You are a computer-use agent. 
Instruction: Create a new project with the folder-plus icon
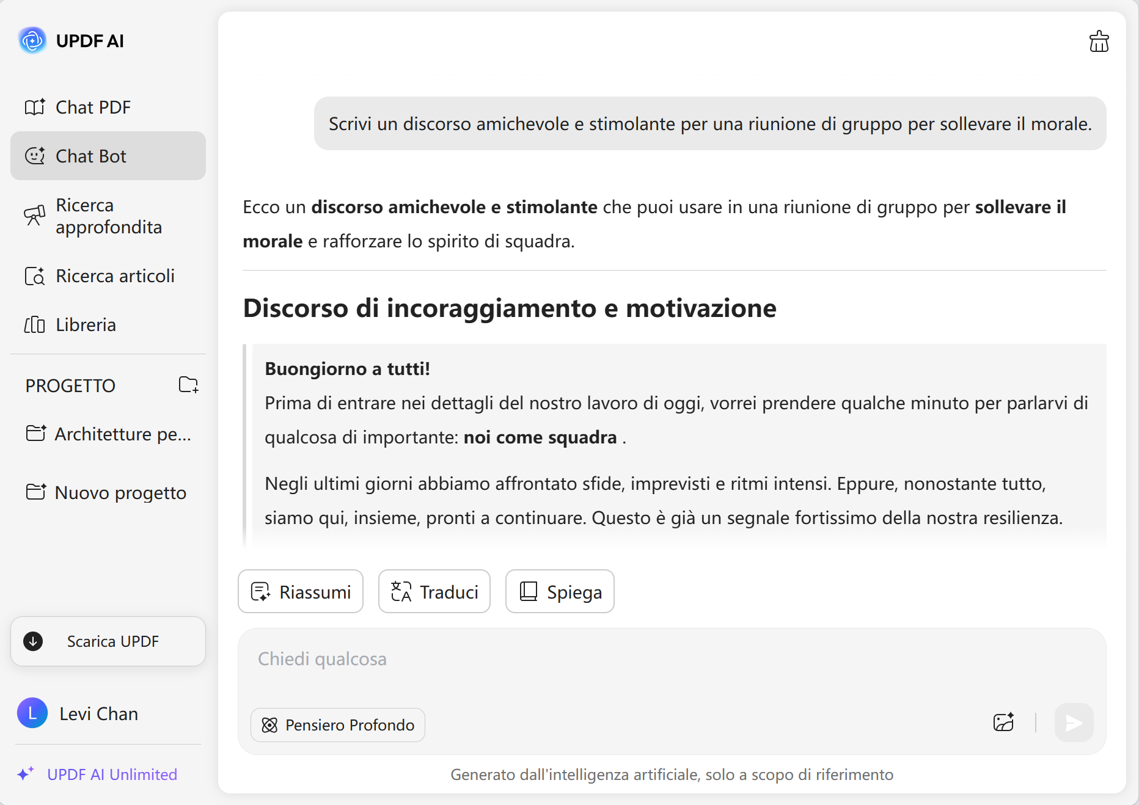(188, 385)
